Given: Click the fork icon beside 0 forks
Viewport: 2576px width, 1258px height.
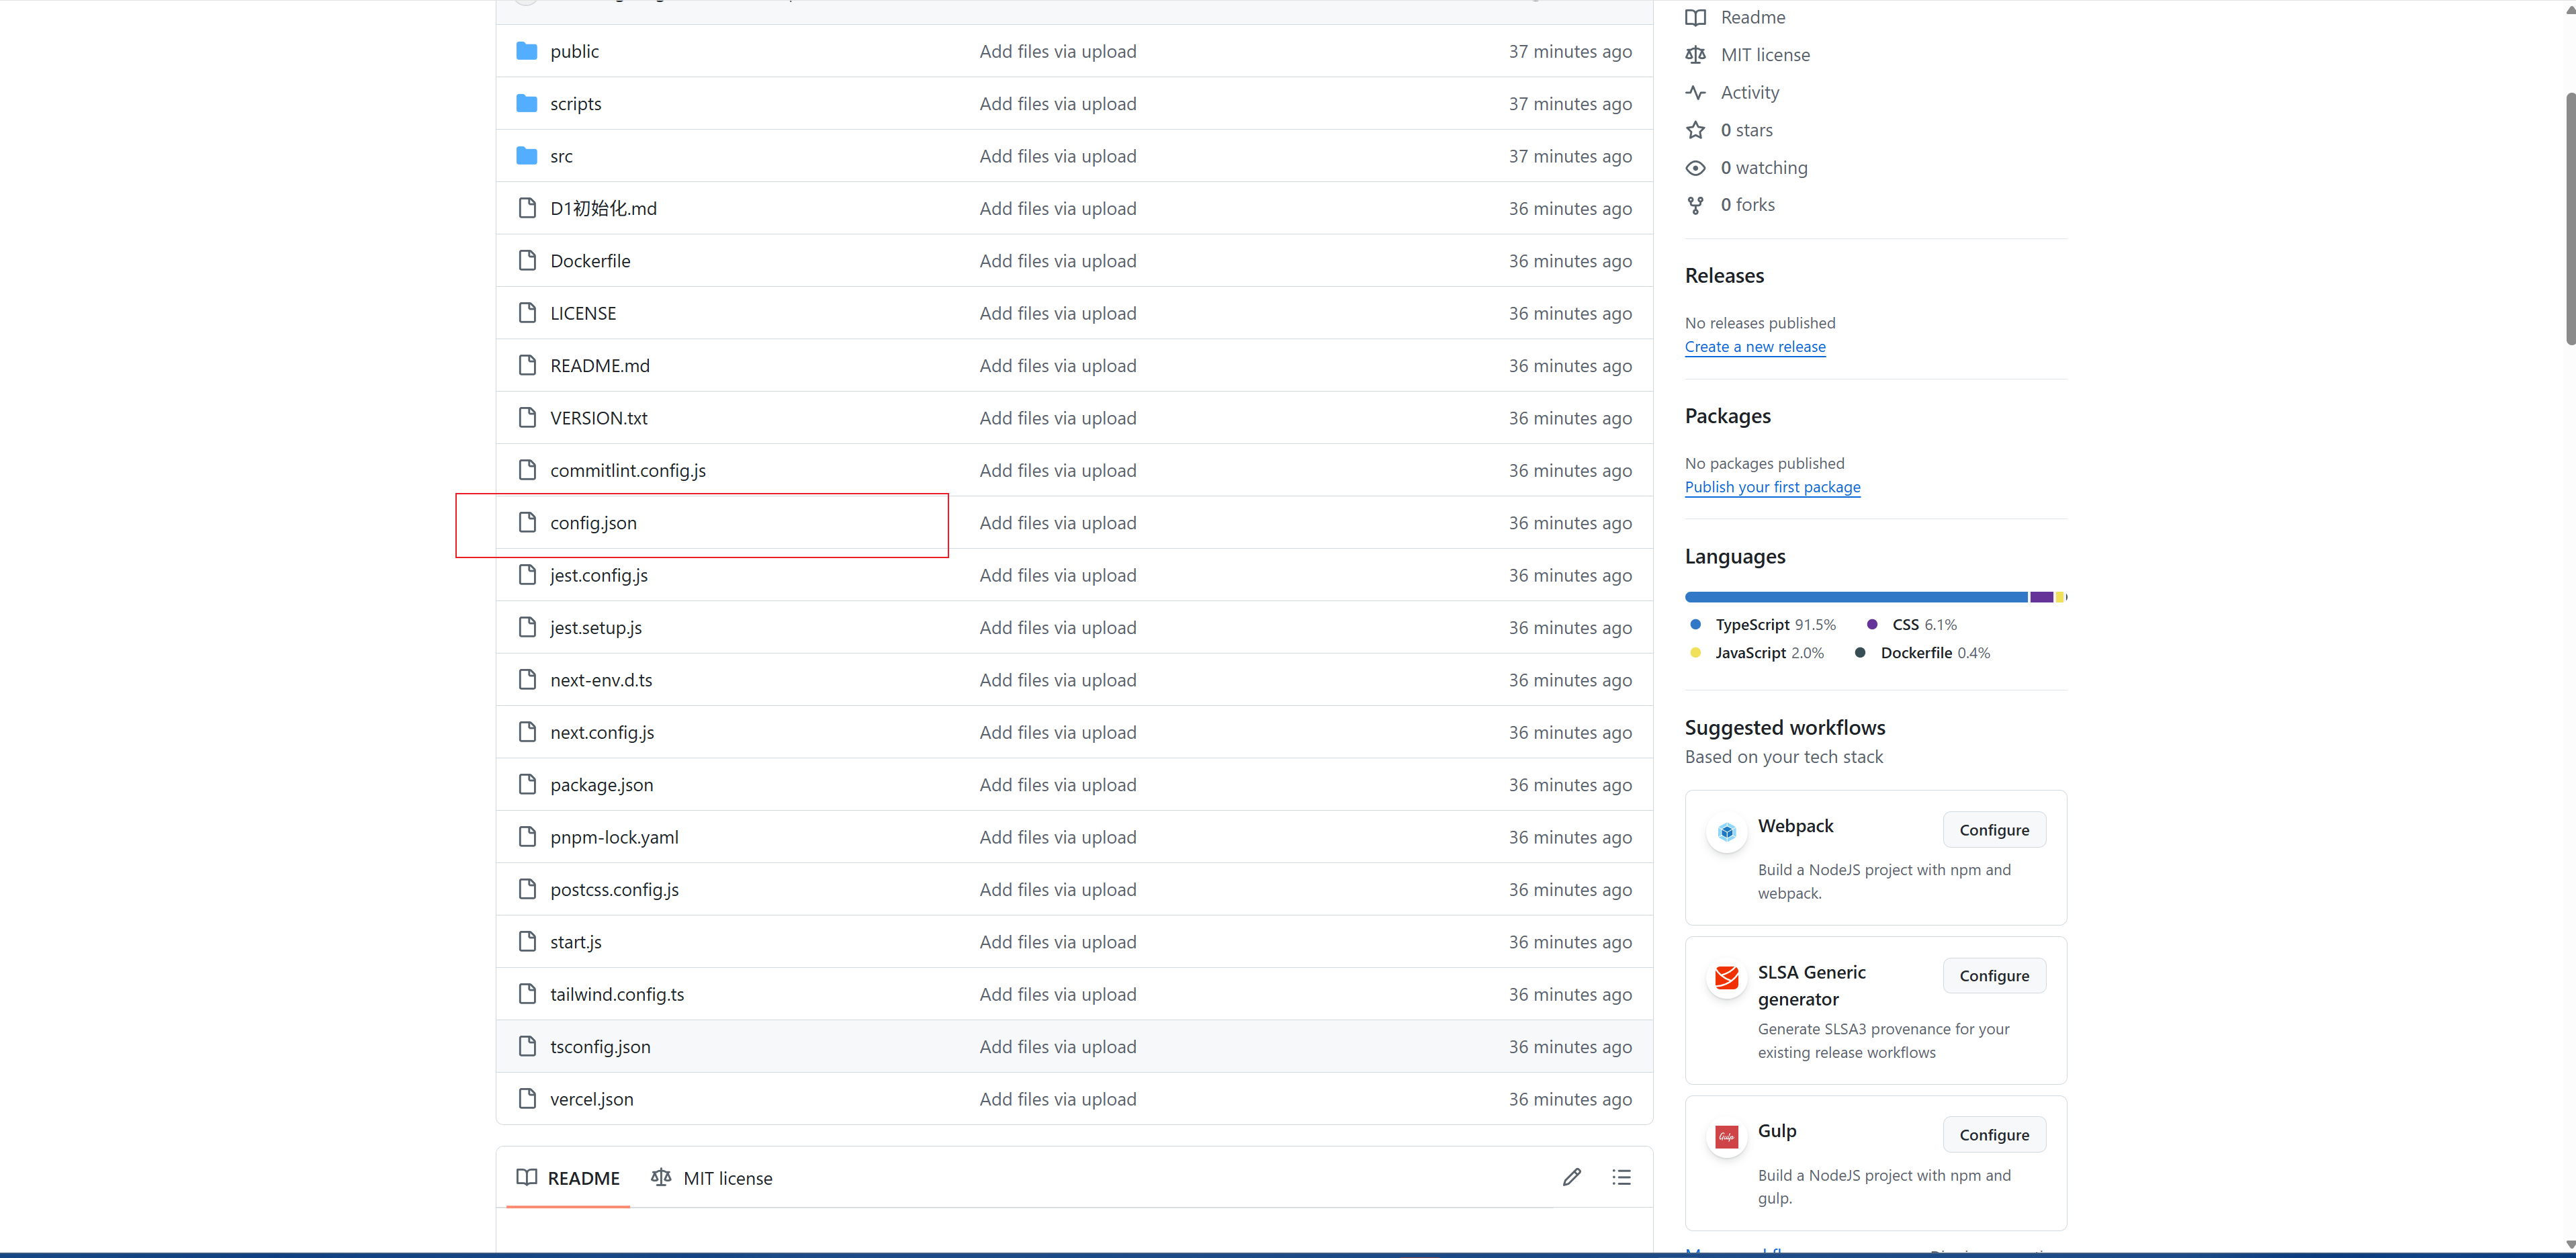Looking at the screenshot, I should point(1695,205).
